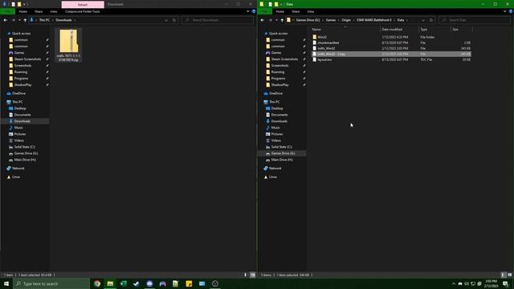Expand the ribbon in the Downloads window
The height and width of the screenshot is (289, 514).
coord(248,11)
